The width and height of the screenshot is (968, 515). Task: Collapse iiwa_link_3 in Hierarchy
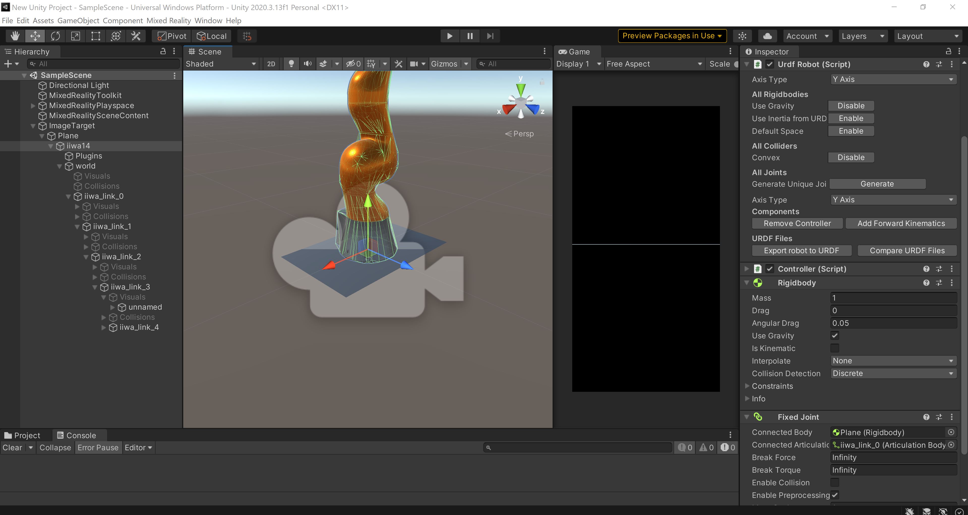click(95, 287)
